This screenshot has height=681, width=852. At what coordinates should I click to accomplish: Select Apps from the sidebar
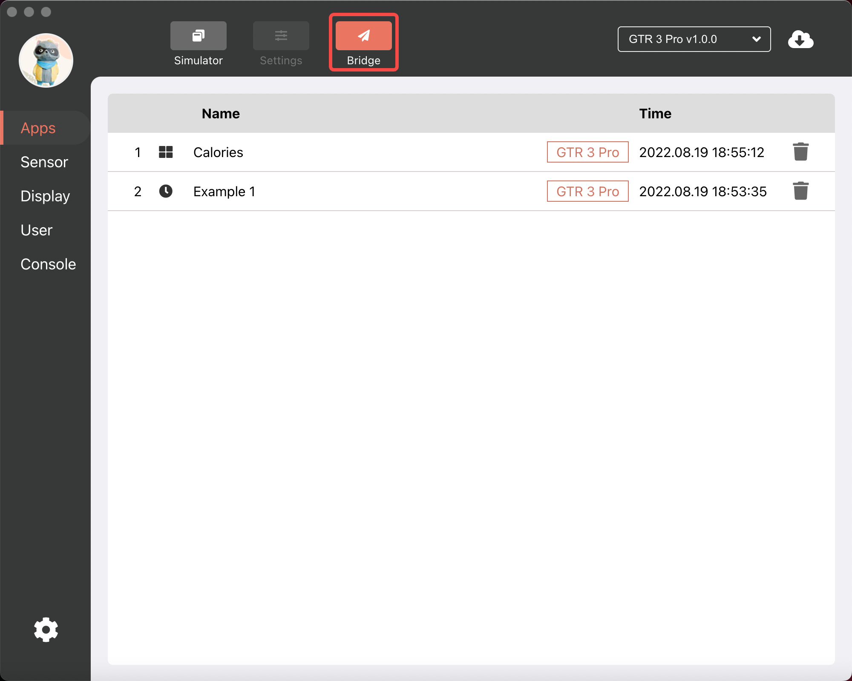pos(38,128)
